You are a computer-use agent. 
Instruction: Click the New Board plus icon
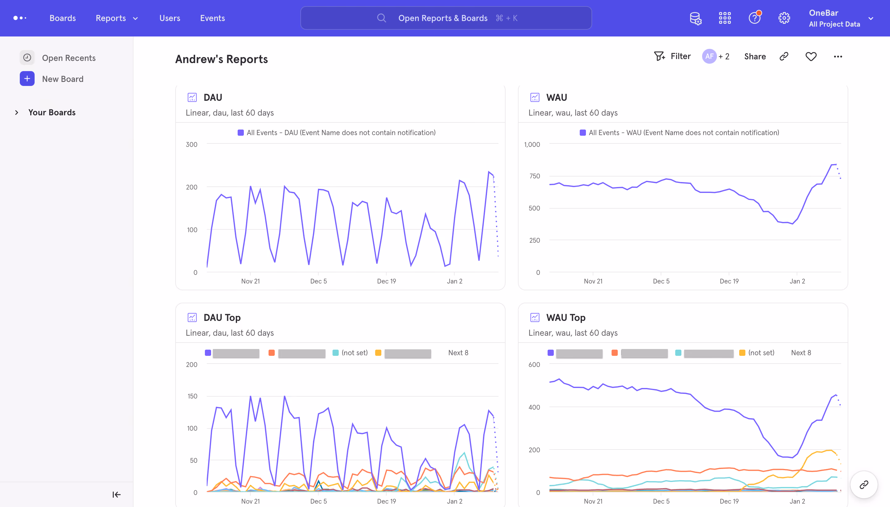(27, 79)
